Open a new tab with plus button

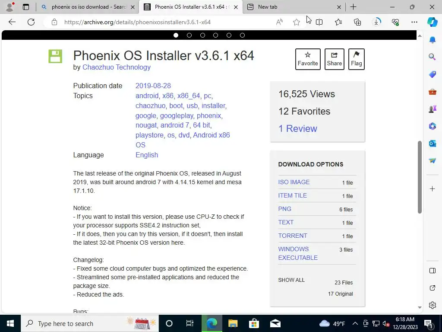[x=353, y=7]
